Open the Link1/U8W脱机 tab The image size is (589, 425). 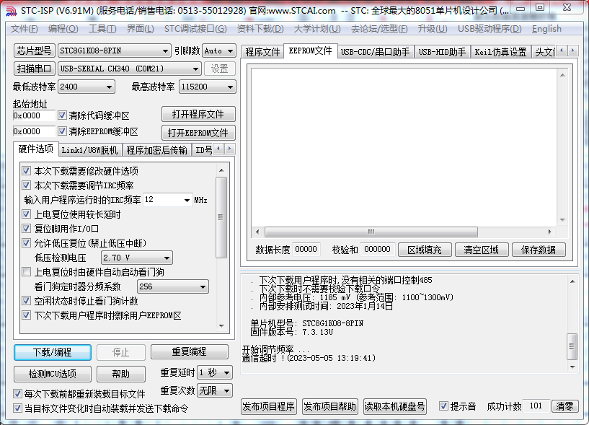90,150
